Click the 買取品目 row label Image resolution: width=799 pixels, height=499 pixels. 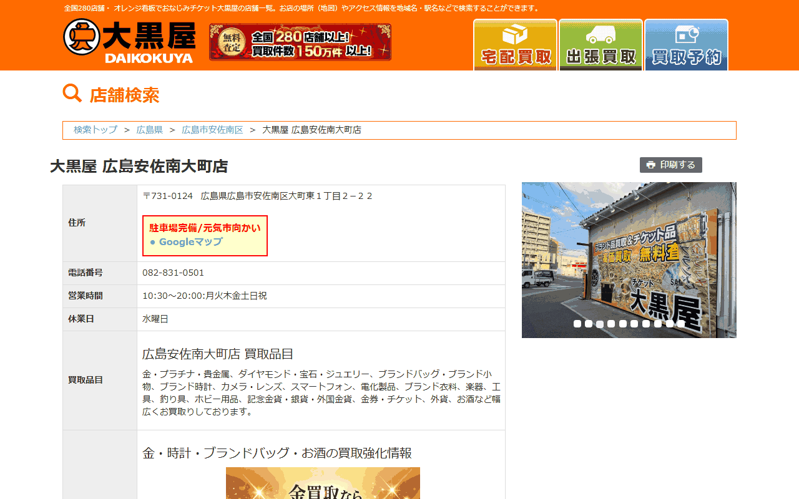click(x=86, y=380)
